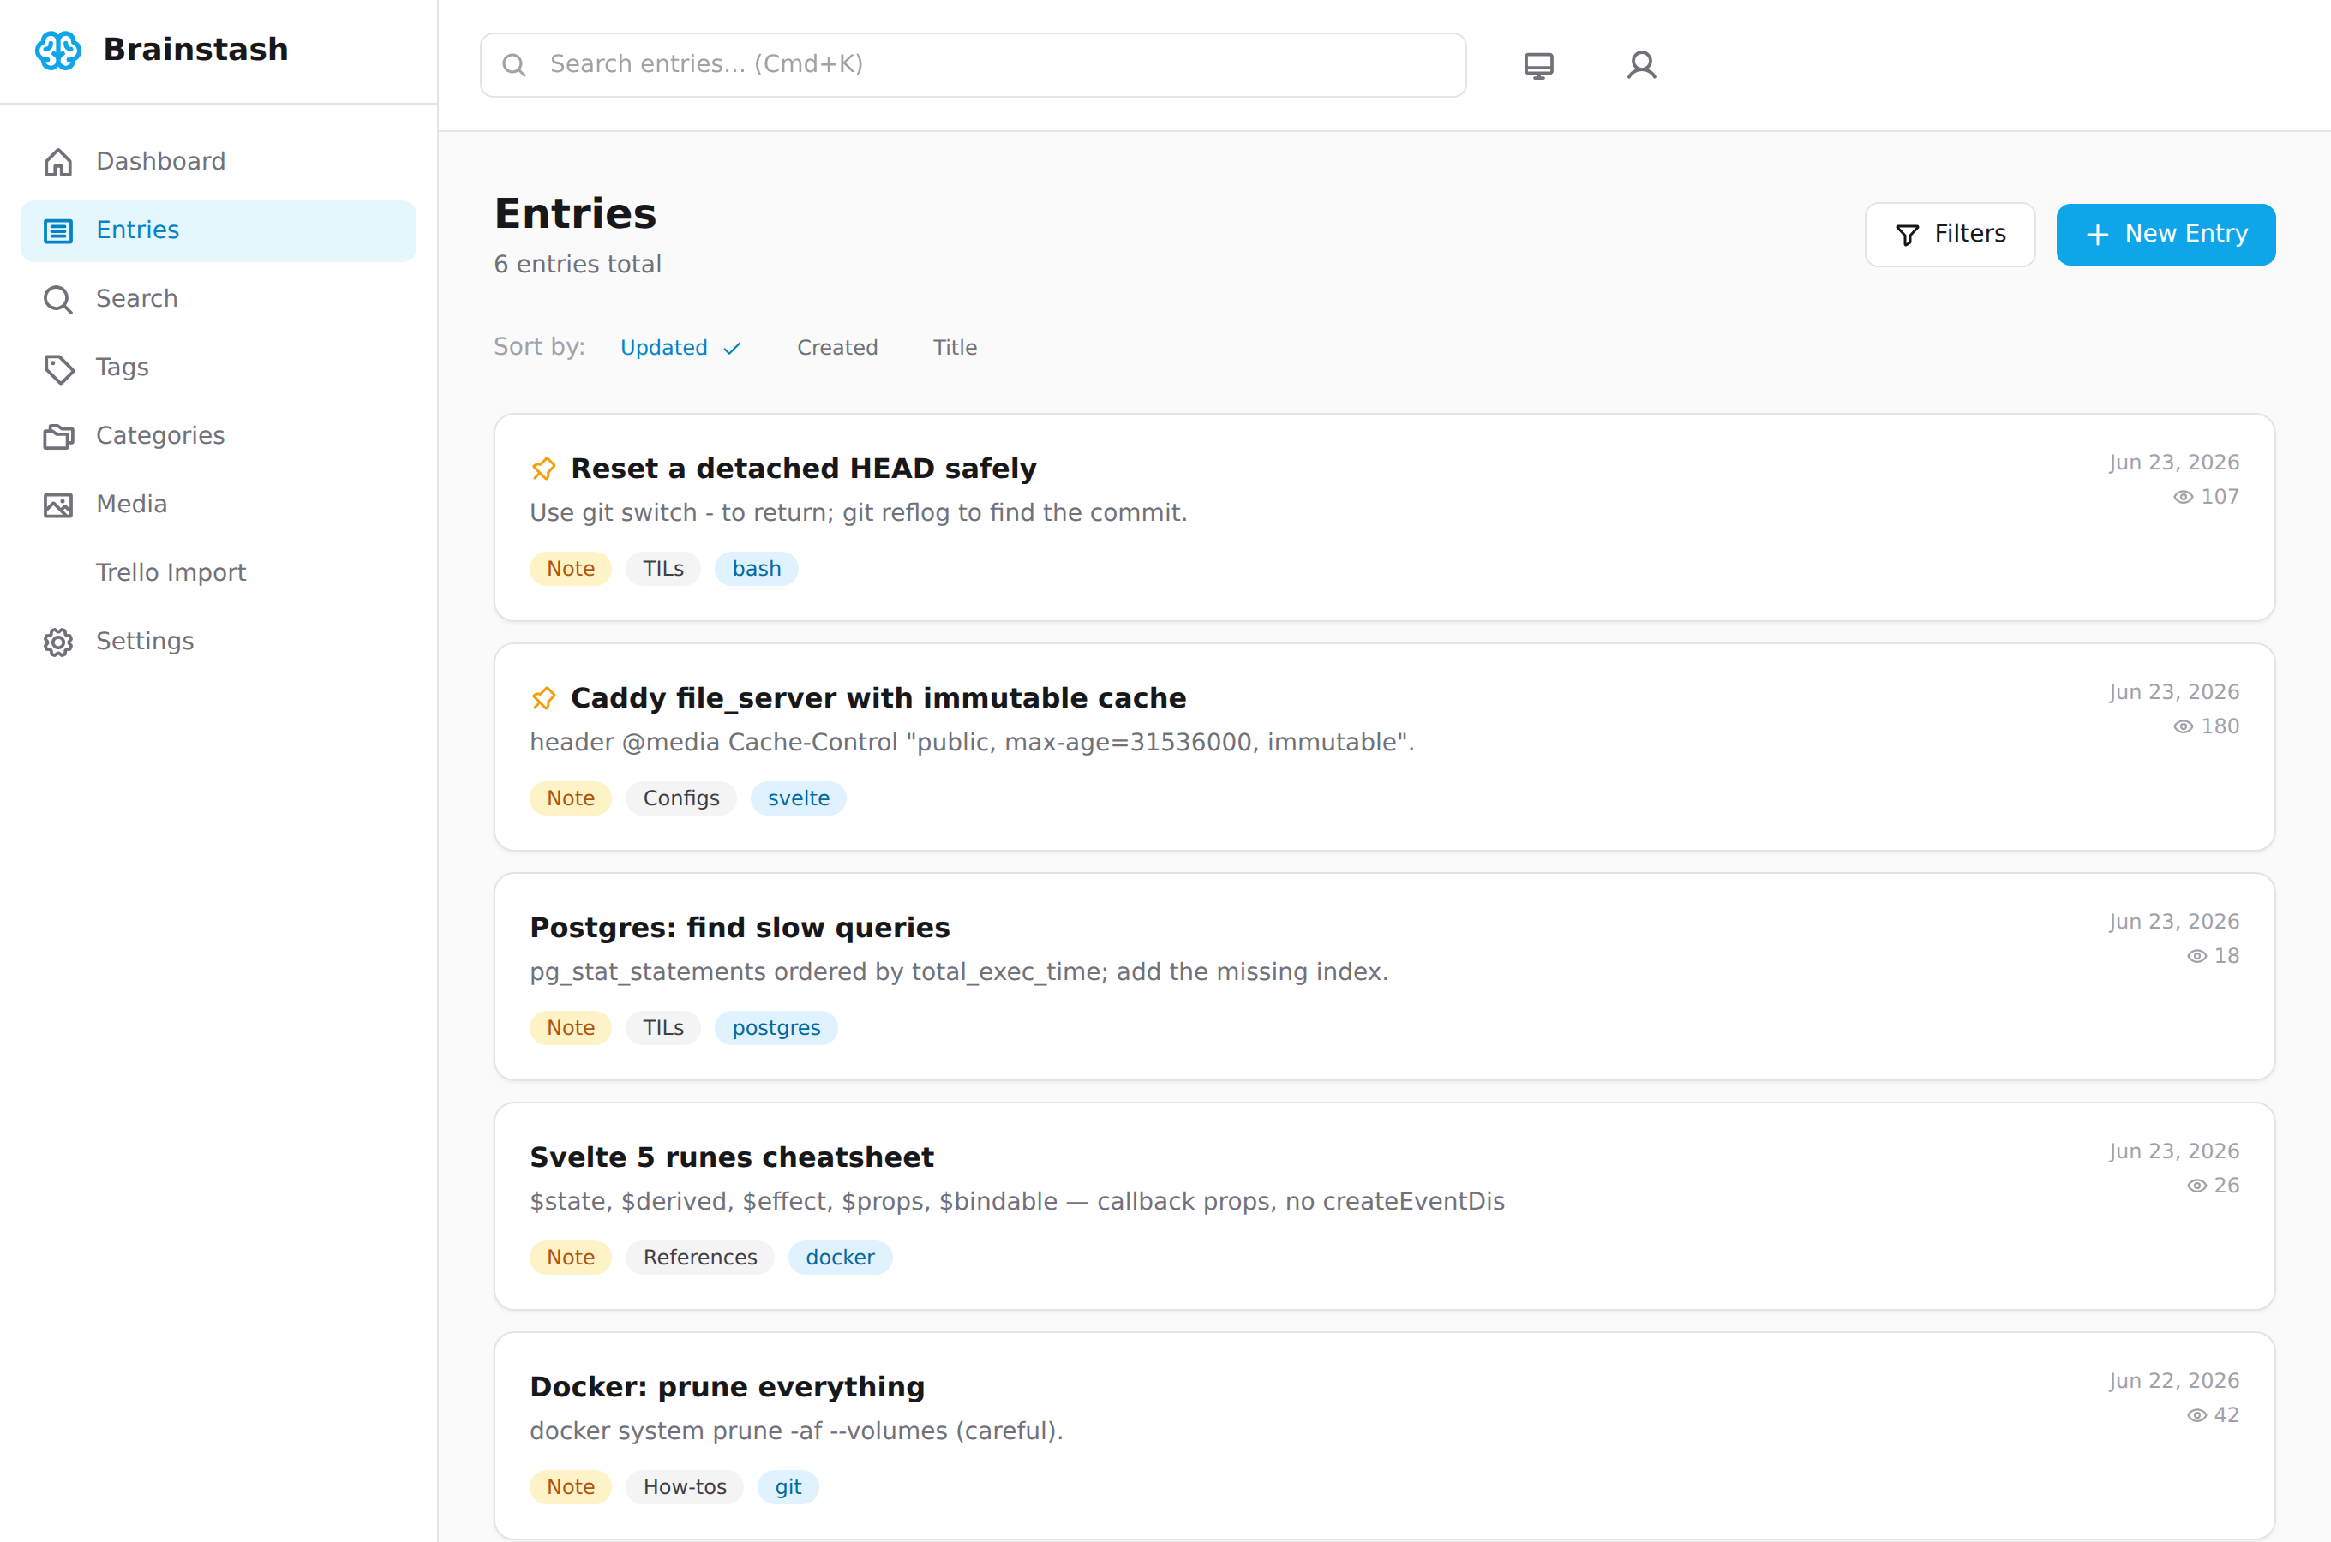The height and width of the screenshot is (1542, 2331).
Task: Click TILs chip on Postgres entry
Action: pos(663,1029)
